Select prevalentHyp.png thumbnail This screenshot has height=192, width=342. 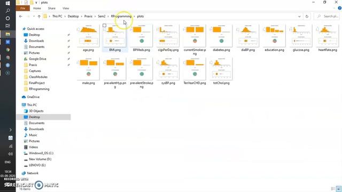pos(115,68)
